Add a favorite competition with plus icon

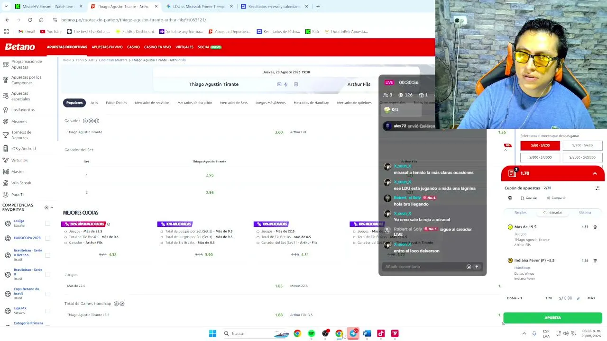pyautogui.click(x=46, y=207)
